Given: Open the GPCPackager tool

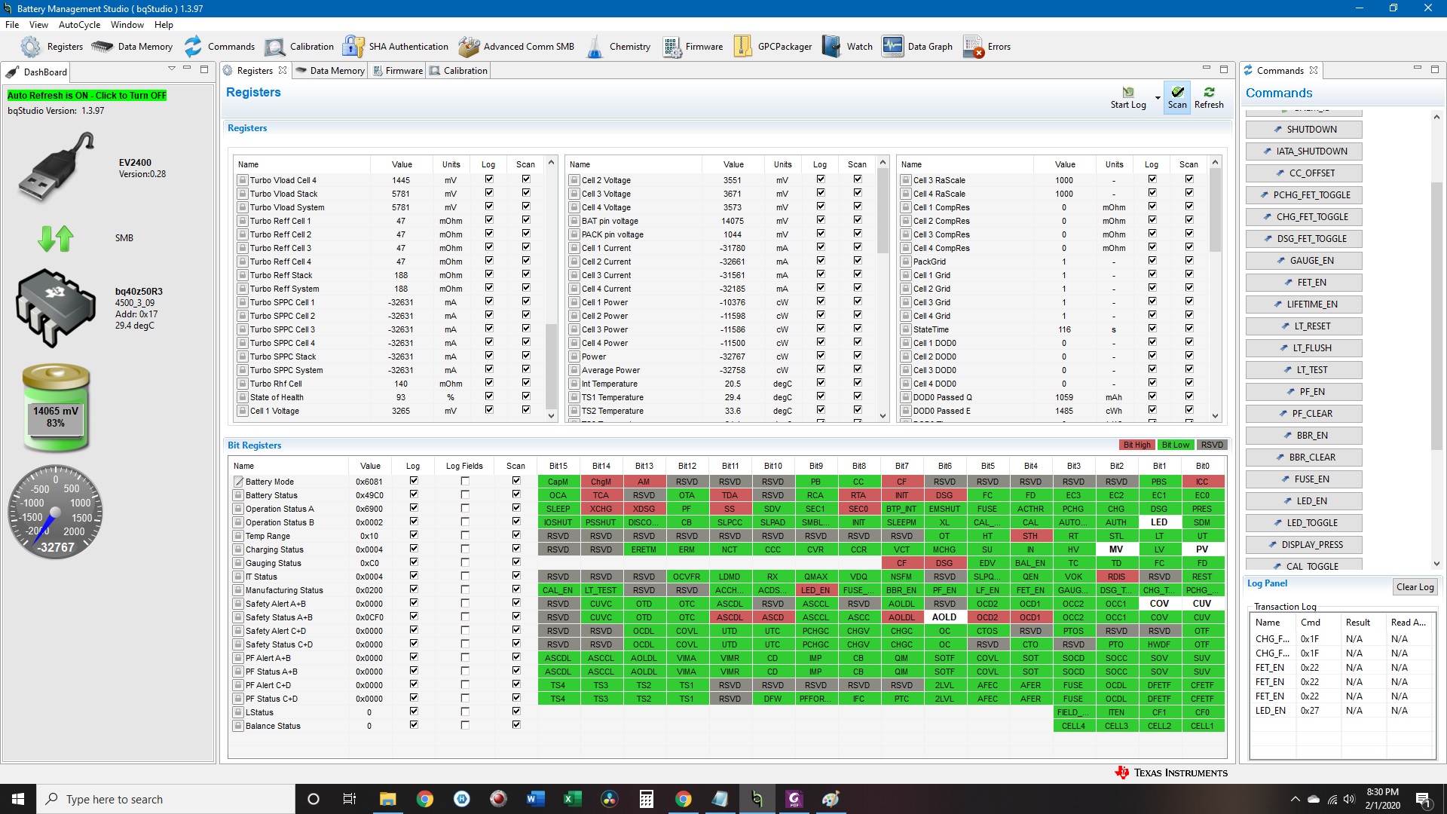Looking at the screenshot, I should point(774,46).
